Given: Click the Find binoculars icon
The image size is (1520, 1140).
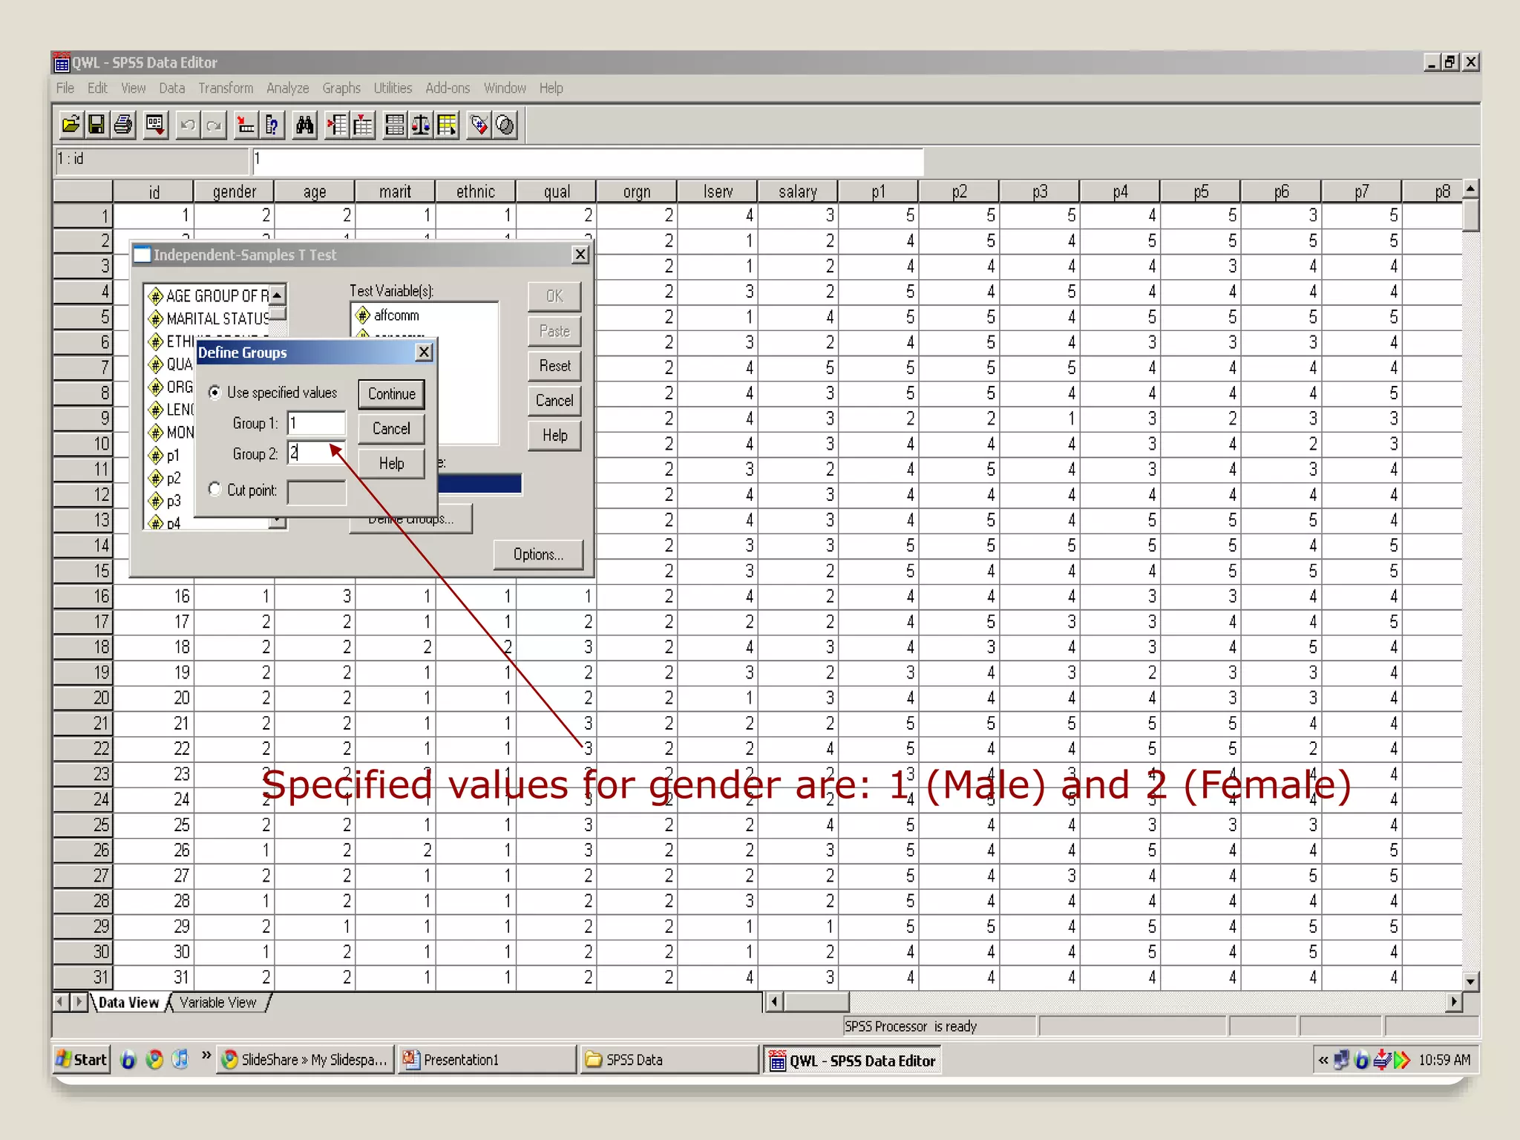Looking at the screenshot, I should (304, 125).
